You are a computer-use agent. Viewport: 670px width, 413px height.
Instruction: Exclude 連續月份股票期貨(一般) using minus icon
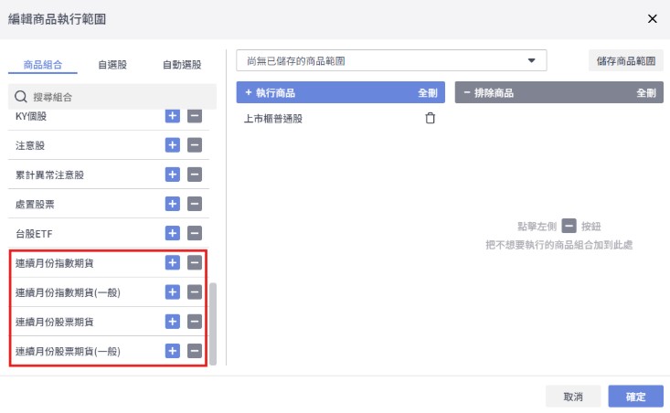[194, 351]
